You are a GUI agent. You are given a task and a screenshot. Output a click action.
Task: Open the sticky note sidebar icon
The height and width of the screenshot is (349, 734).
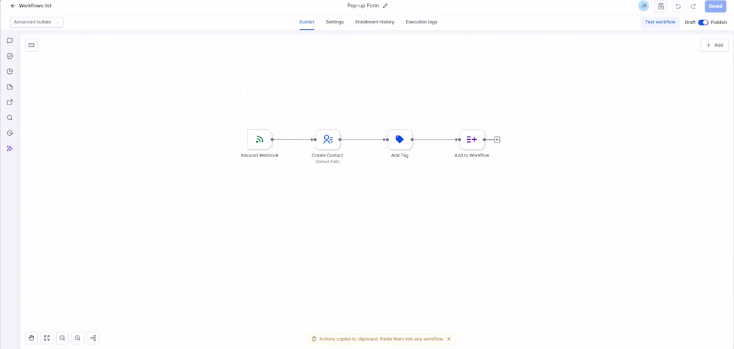point(10,87)
